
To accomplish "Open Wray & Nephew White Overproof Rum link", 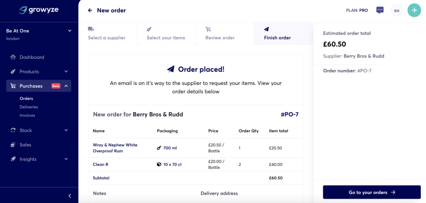I will click(115, 148).
